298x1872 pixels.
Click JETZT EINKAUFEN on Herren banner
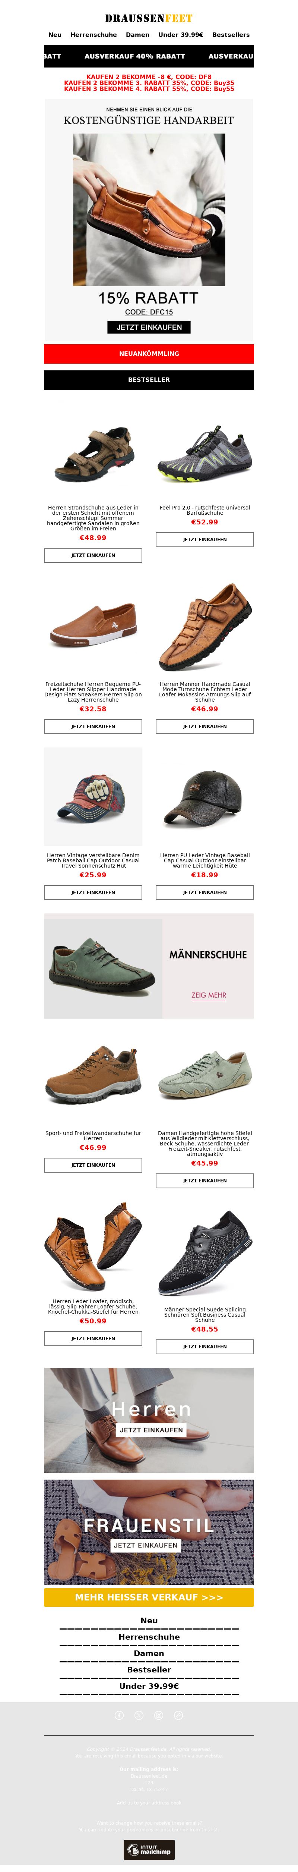coord(151,1429)
